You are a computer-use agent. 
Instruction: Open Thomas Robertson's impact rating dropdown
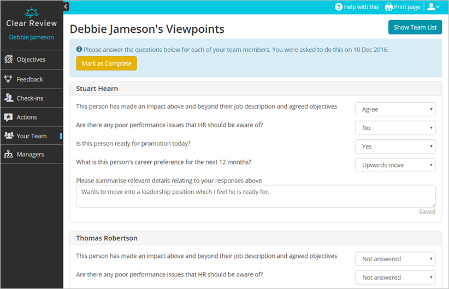[395, 259]
